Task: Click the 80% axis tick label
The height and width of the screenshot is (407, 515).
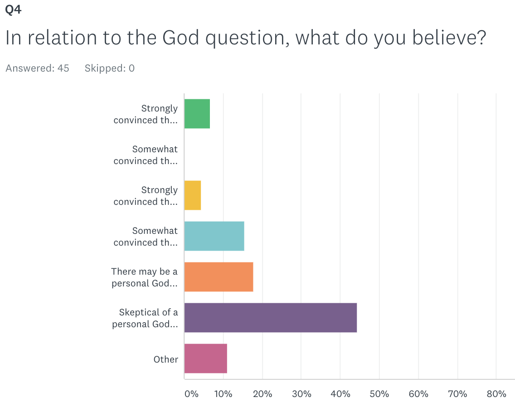Action: [x=496, y=394]
